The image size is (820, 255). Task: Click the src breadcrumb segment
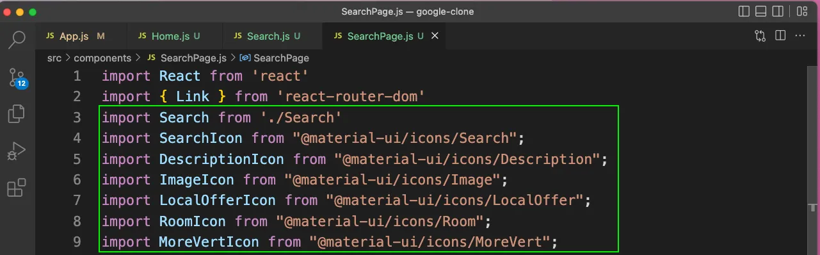click(54, 58)
